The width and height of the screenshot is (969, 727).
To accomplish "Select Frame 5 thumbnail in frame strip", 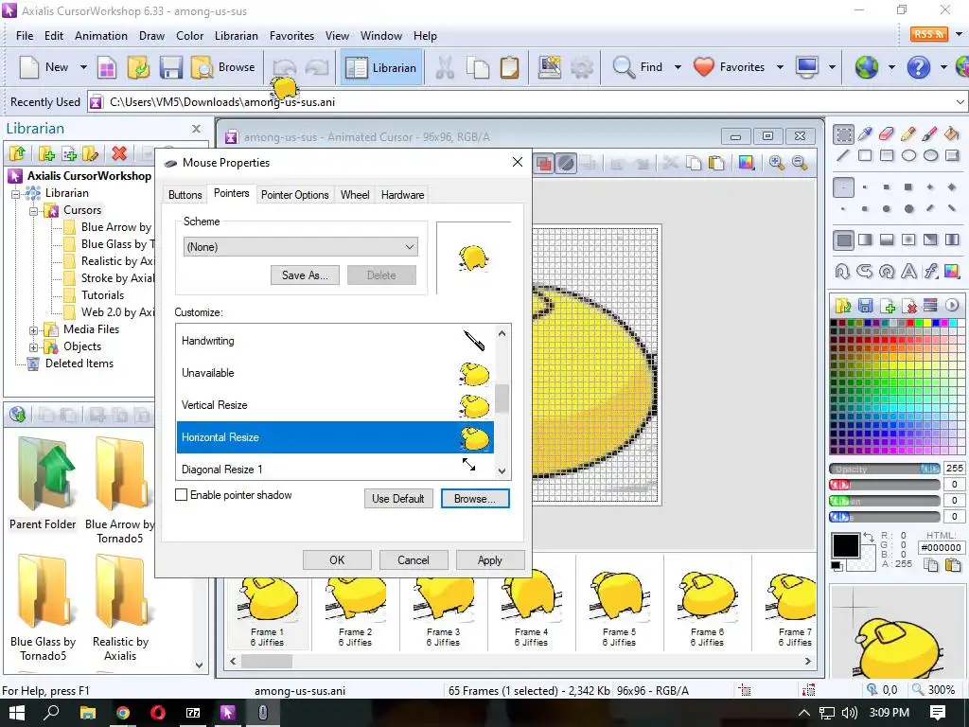I will click(619, 604).
